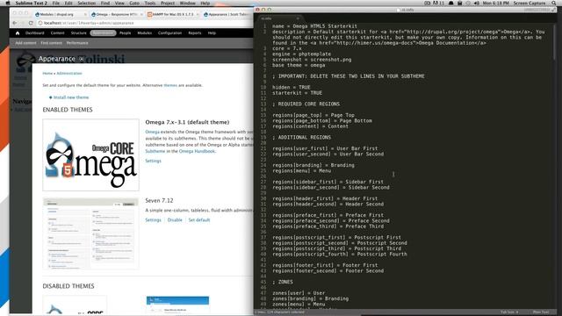The height and width of the screenshot is (316, 562).
Task: Disable the Seven 7.12 theme
Action: click(175, 220)
